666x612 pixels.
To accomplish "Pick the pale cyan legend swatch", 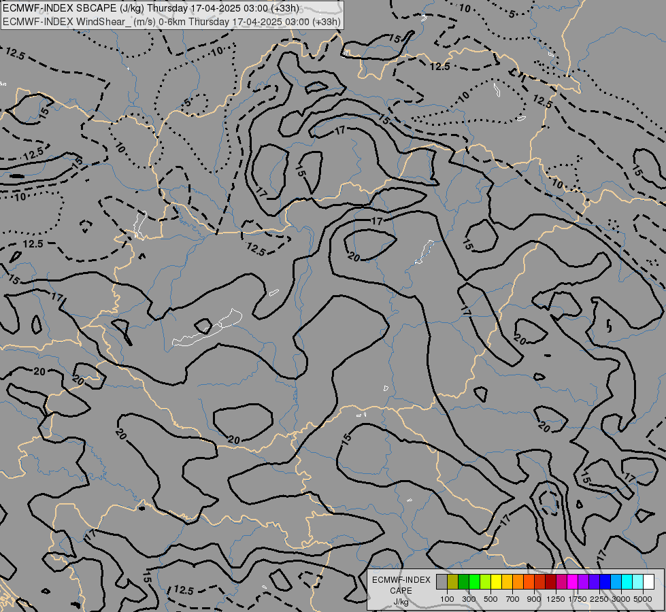I will click(x=638, y=582).
